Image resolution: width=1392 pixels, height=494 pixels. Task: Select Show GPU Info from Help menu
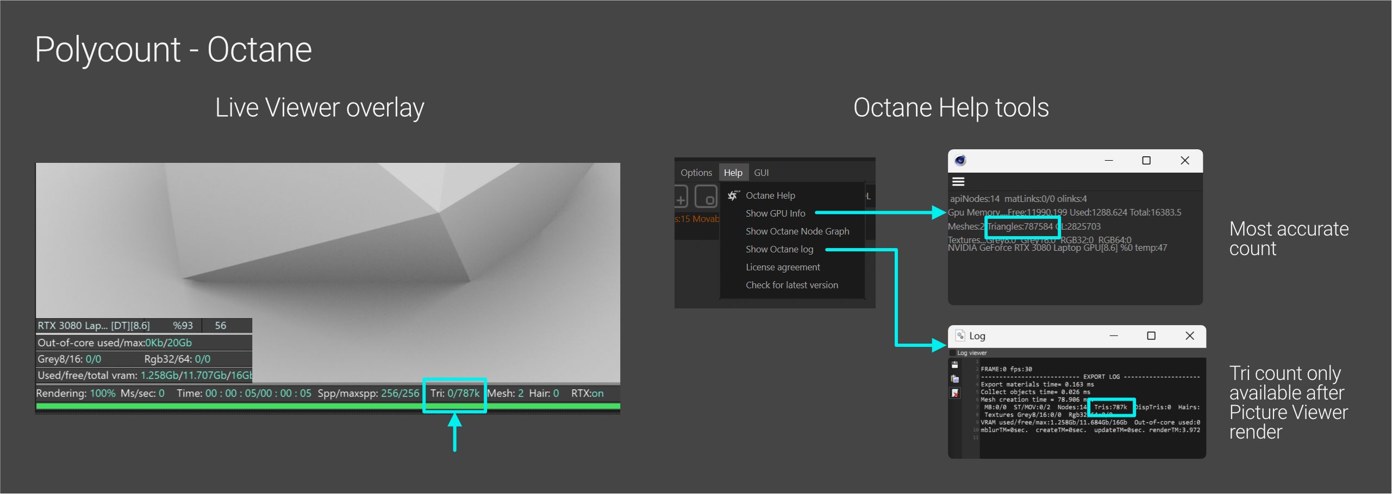tap(775, 213)
